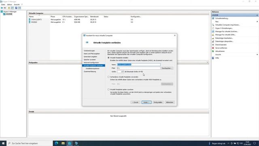
Task: Click the red X Server entfernen icon
Action: (213, 48)
